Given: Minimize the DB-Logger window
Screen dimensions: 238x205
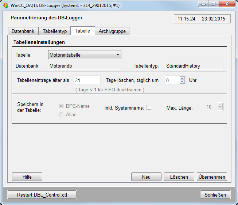Looking at the screenshot, I should [x=203, y=4].
